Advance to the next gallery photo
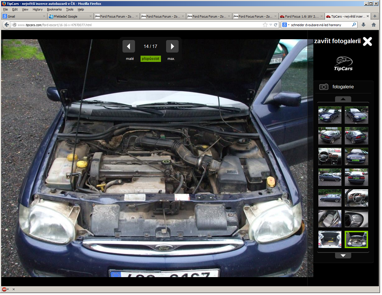 point(172,46)
